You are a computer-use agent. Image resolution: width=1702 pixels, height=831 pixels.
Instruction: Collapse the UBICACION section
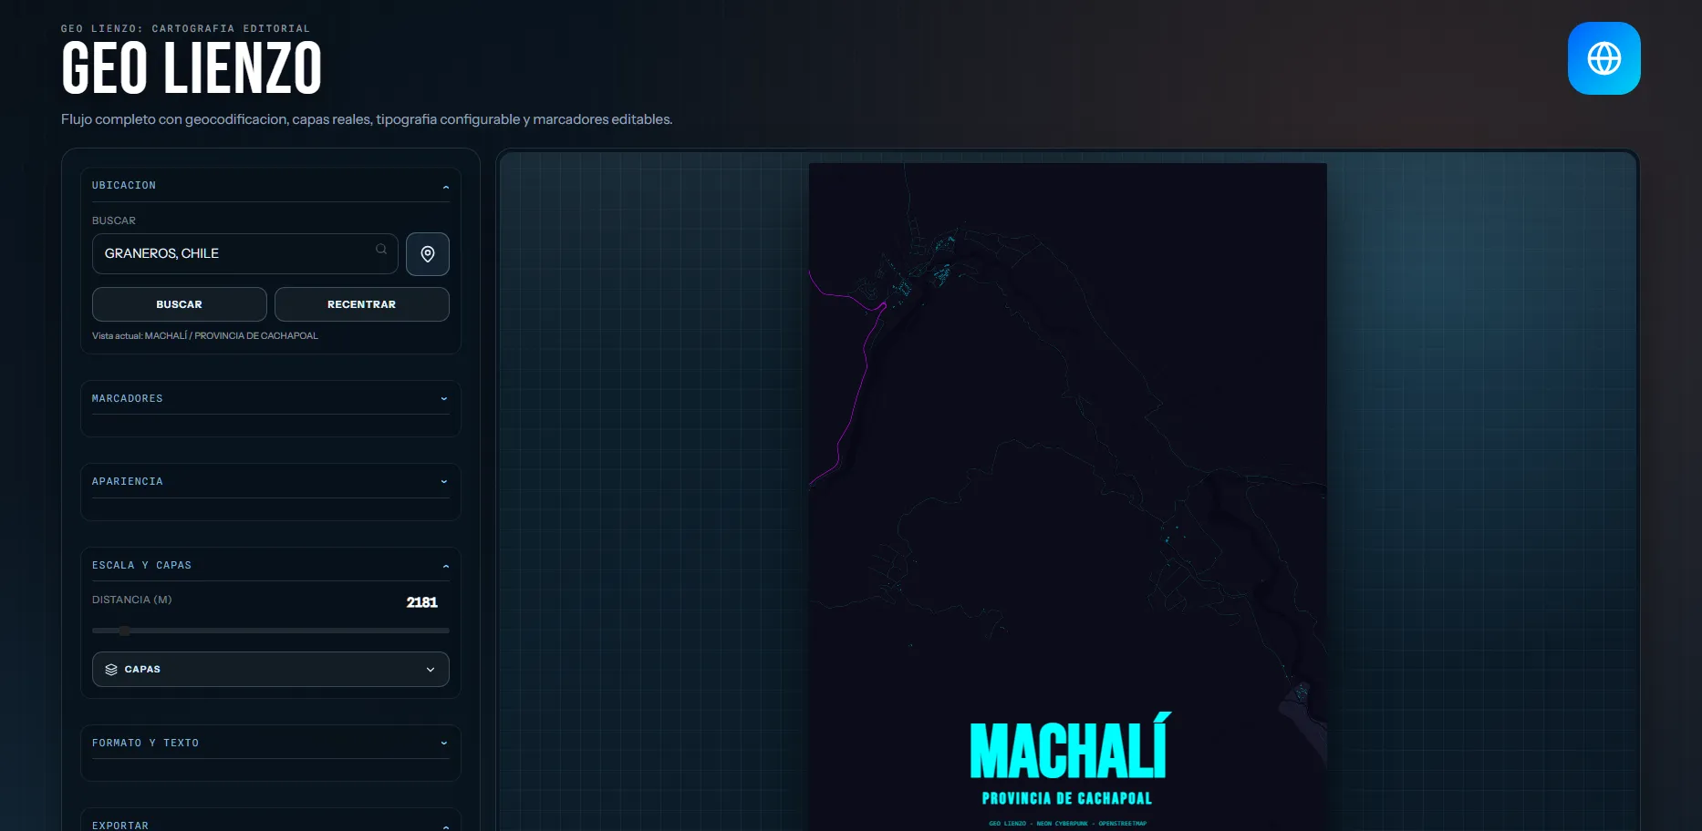445,187
